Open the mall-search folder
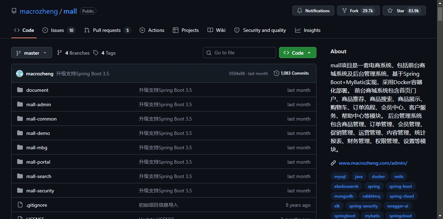The width and height of the screenshot is (443, 219). (39, 176)
